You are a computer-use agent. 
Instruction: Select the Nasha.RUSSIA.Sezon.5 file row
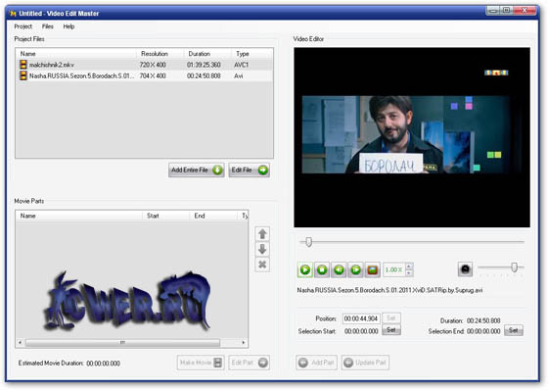tap(144, 75)
